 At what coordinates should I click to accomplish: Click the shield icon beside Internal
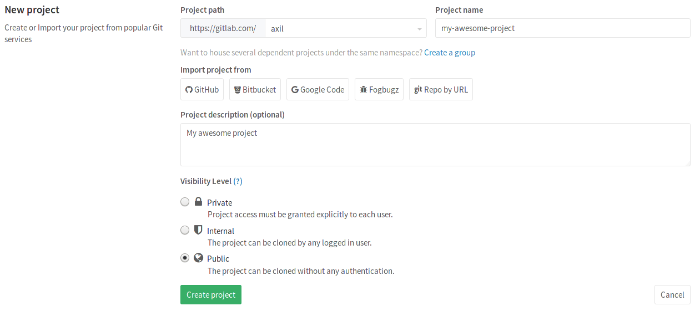(198, 230)
